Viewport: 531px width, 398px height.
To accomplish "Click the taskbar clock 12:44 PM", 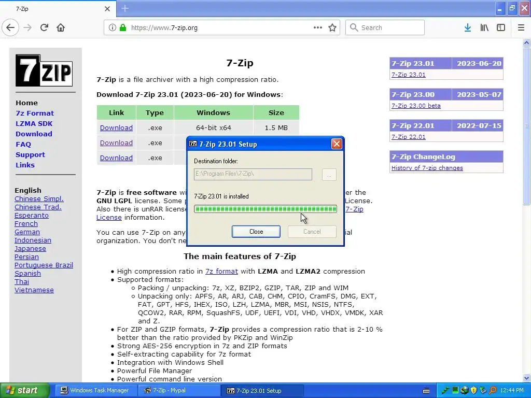I will click(x=511, y=391).
